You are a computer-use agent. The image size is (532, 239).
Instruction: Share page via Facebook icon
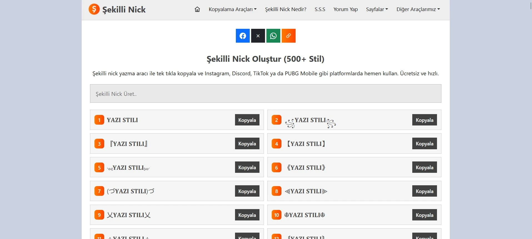243,36
